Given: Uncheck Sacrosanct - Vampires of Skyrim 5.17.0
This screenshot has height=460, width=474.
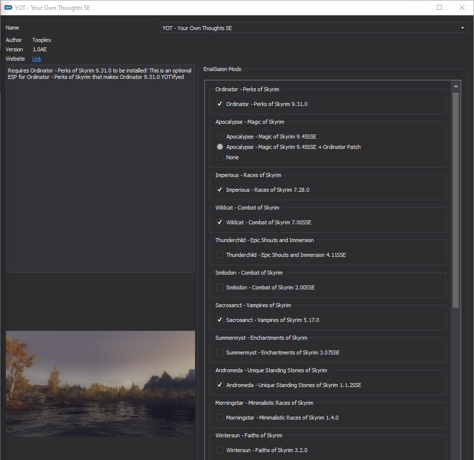Looking at the screenshot, I should tap(220, 320).
